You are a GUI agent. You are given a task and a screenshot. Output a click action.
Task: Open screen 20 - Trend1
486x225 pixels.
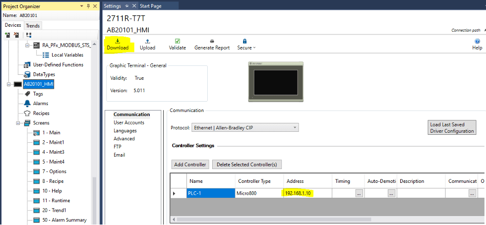pyautogui.click(x=54, y=210)
